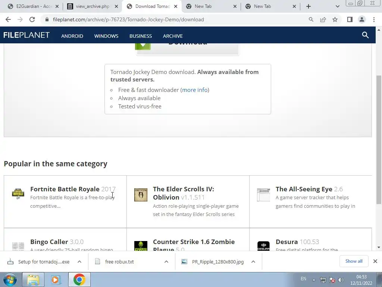Open Chrome's three-dot menu
This screenshot has height=287, width=382.
[374, 19]
